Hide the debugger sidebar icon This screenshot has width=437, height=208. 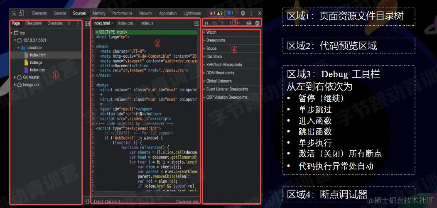click(196, 23)
